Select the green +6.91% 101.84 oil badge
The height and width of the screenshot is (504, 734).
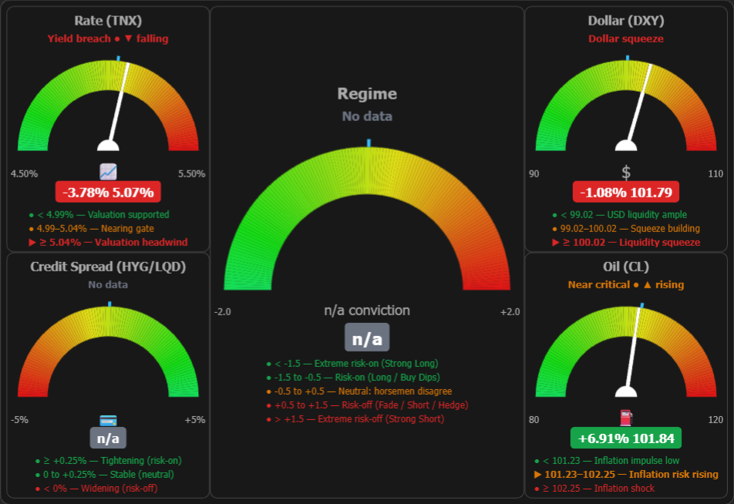pyautogui.click(x=626, y=438)
